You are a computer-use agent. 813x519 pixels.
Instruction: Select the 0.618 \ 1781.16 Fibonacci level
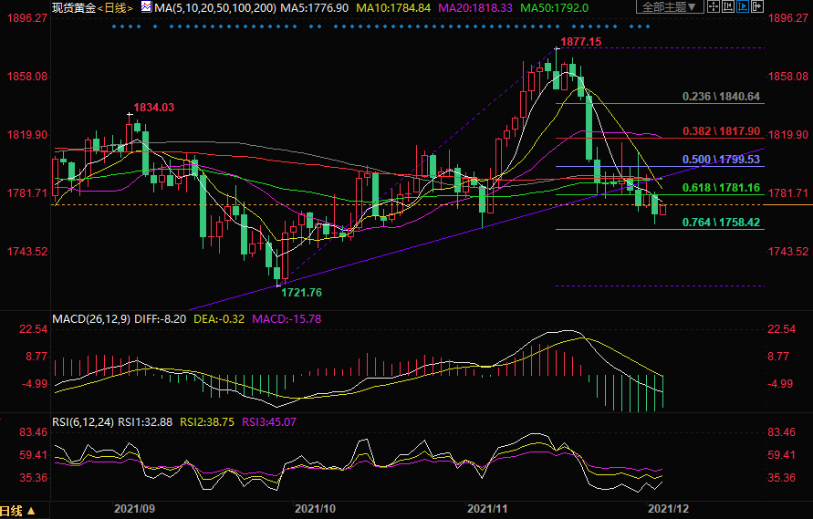(x=721, y=188)
